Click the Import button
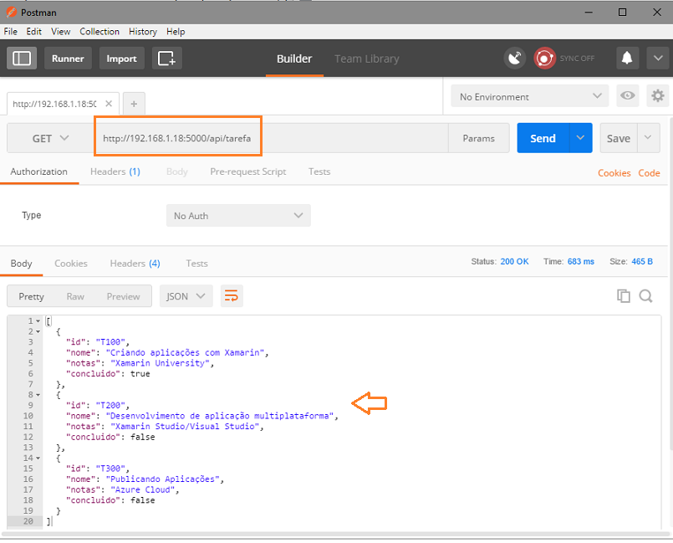This screenshot has width=673, height=543. 121,58
